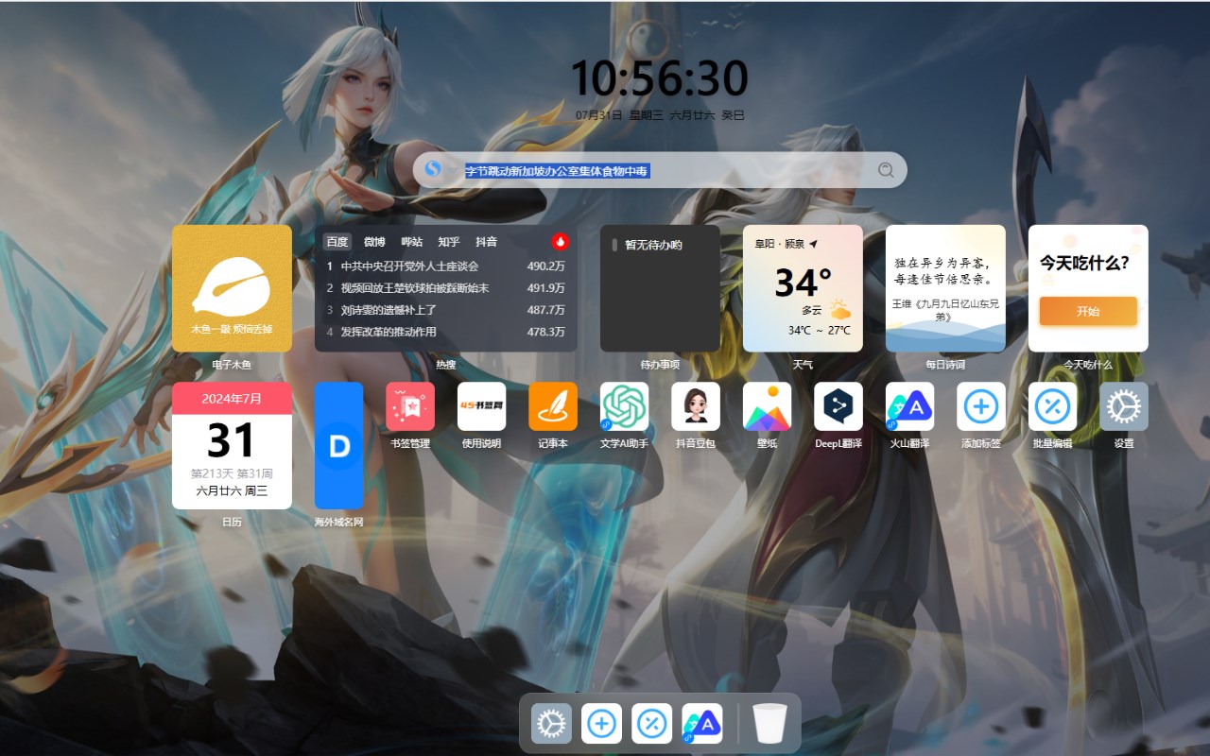Image resolution: width=1210 pixels, height=756 pixels.
Task: Launch the 记事本 notepad icon
Action: pos(553,406)
